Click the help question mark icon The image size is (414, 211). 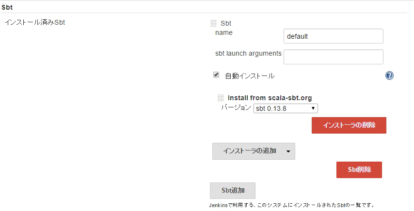coord(389,75)
